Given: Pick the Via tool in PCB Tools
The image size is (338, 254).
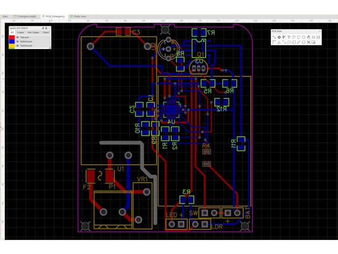Looking at the screenshot, I should (x=284, y=37).
